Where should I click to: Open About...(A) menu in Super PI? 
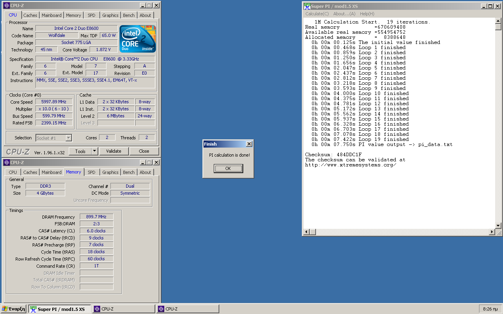(x=344, y=14)
